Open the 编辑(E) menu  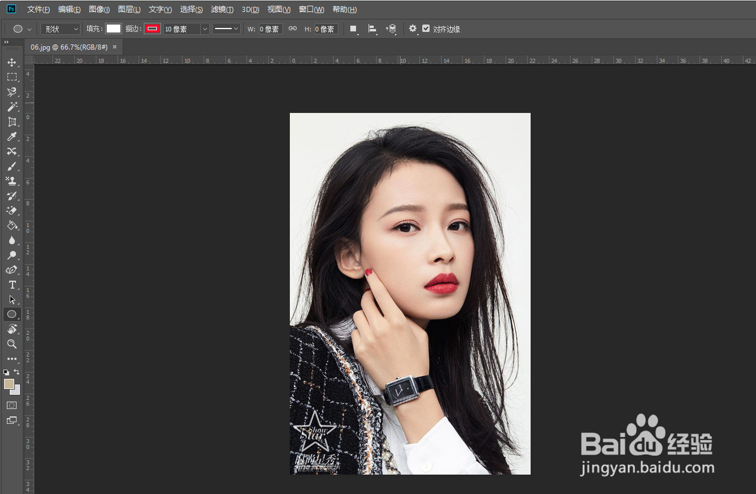[70, 10]
